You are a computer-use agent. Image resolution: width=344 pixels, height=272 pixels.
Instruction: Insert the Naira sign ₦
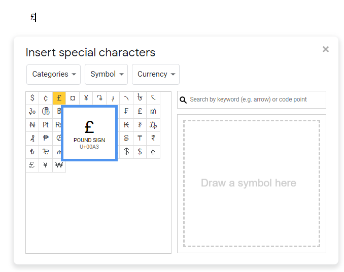[x=32, y=125]
